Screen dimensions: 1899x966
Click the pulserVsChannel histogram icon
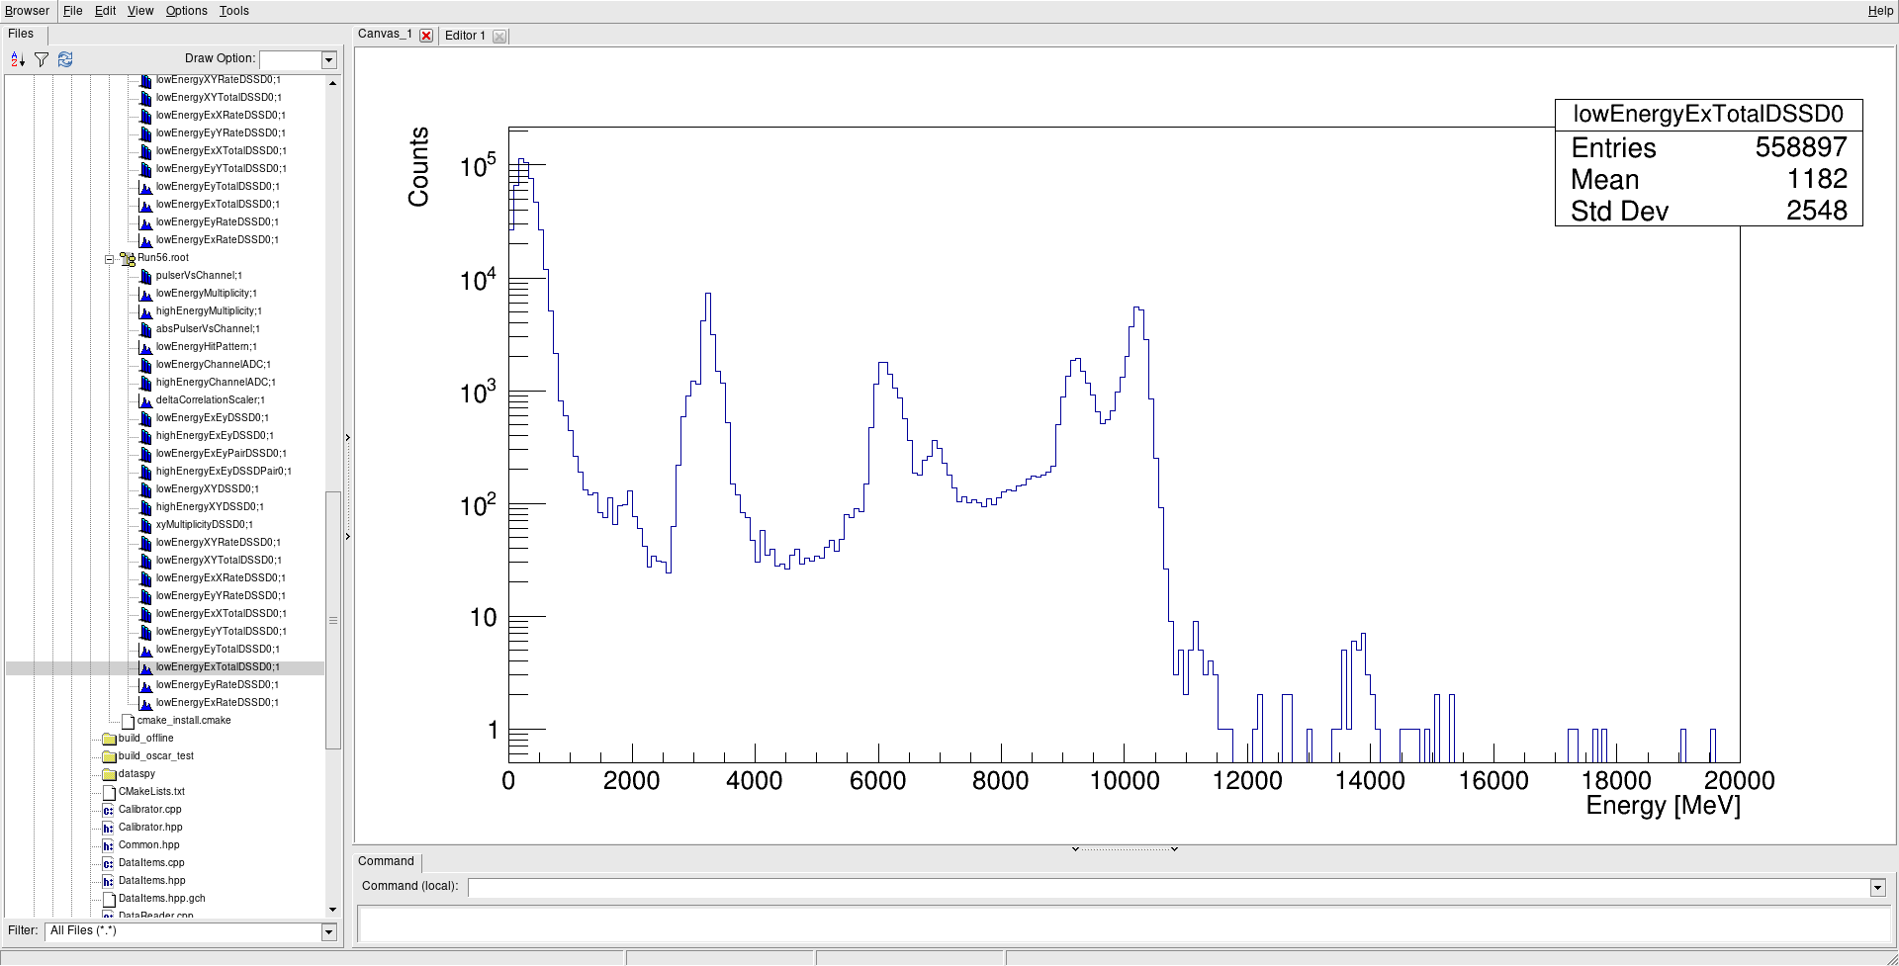[145, 276]
